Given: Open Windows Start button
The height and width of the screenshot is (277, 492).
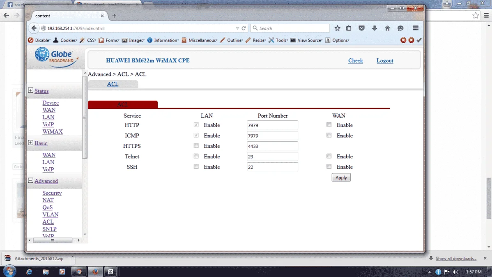Looking at the screenshot, I should tap(9, 271).
